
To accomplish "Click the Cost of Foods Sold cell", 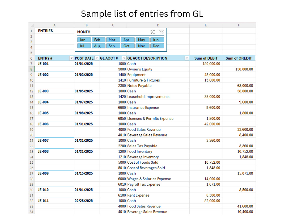I will click(158, 163).
